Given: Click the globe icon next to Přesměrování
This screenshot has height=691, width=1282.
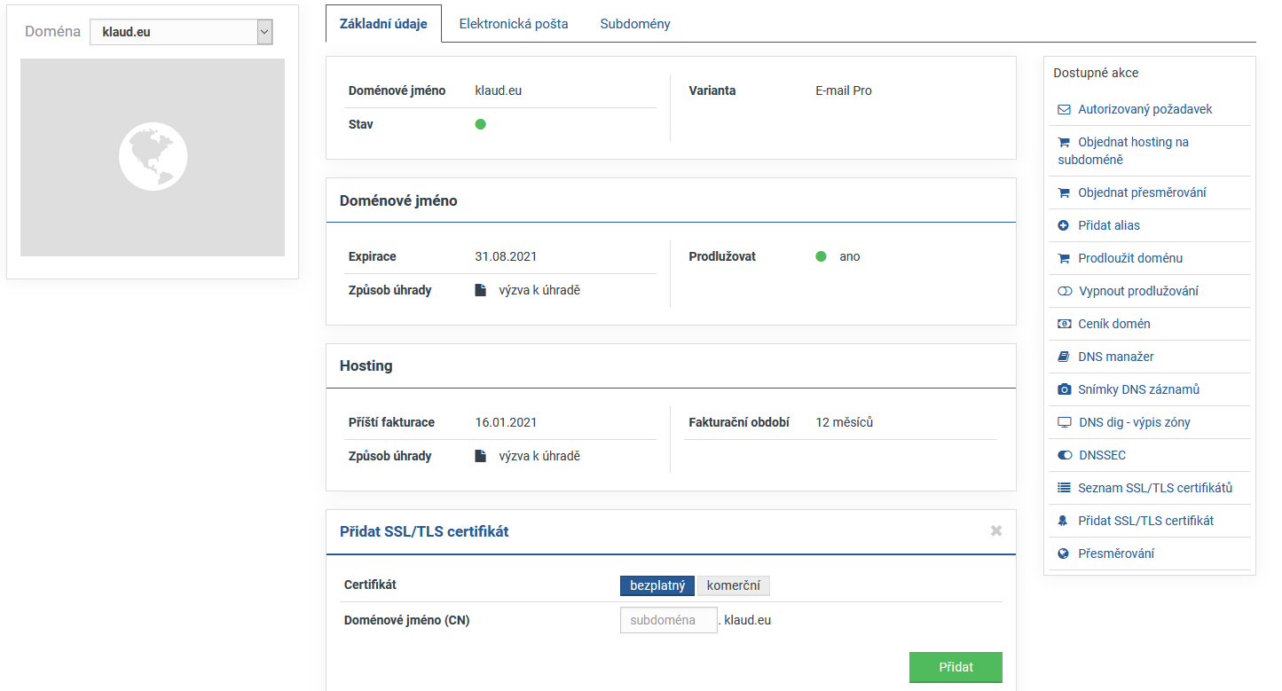Looking at the screenshot, I should coord(1064,554).
